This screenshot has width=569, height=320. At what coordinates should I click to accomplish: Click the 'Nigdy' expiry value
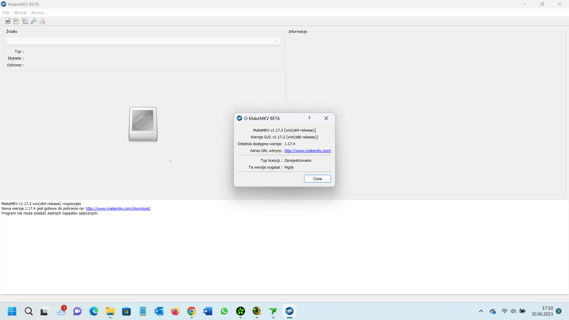pos(289,167)
